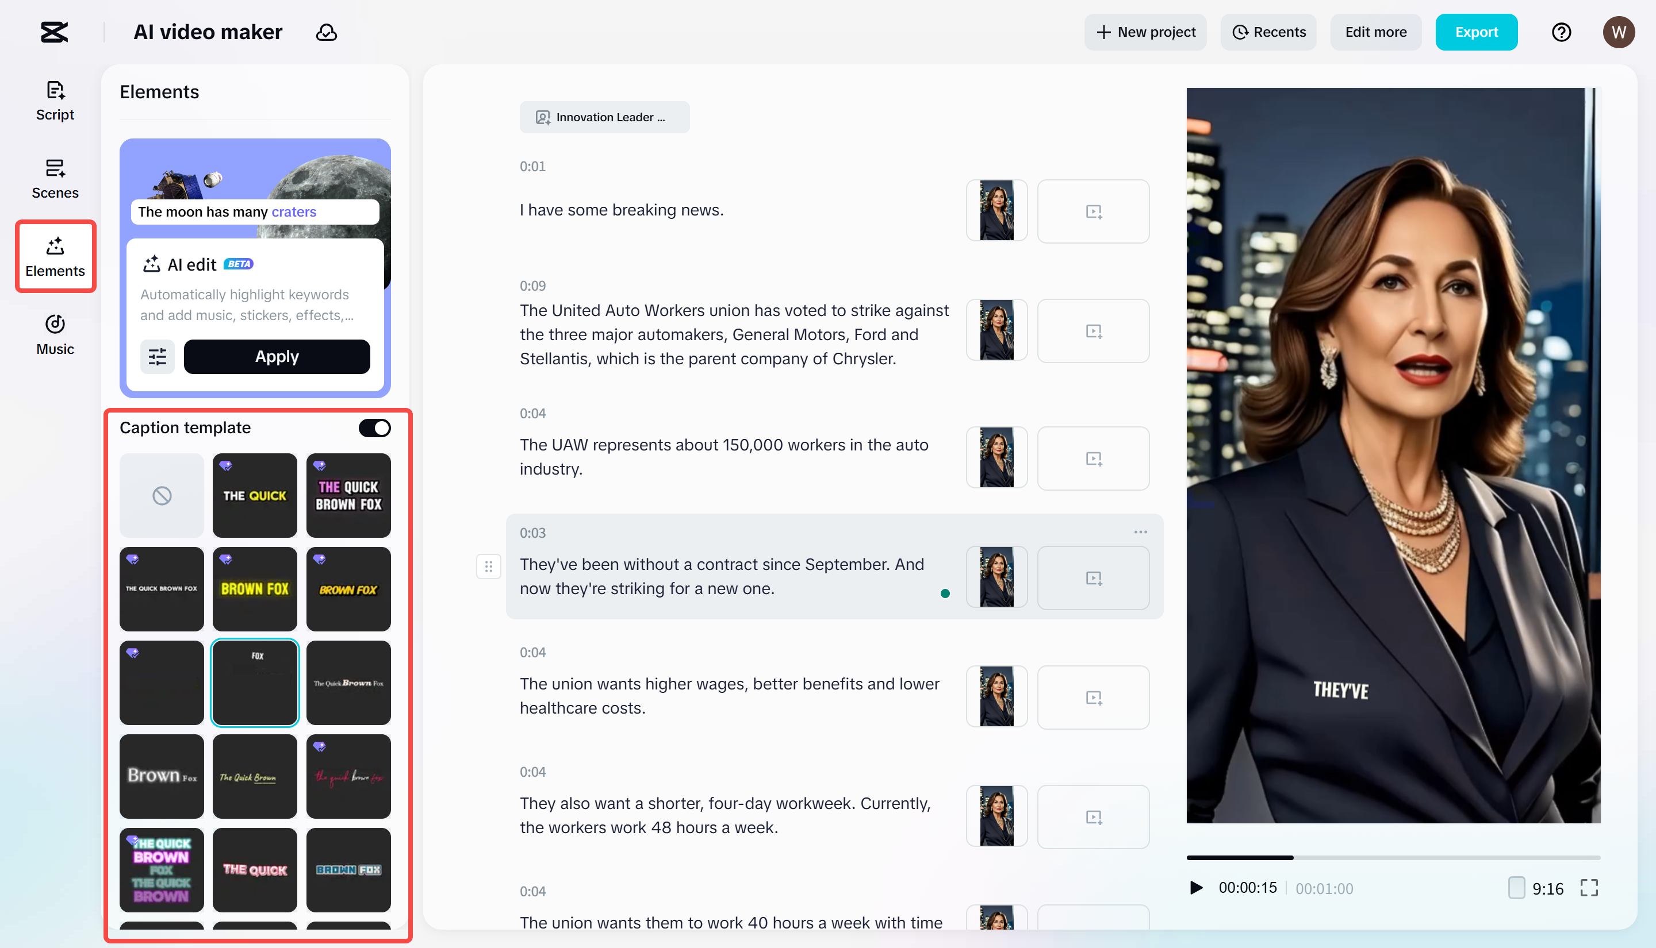Play the video preview
1656x948 pixels.
point(1196,888)
